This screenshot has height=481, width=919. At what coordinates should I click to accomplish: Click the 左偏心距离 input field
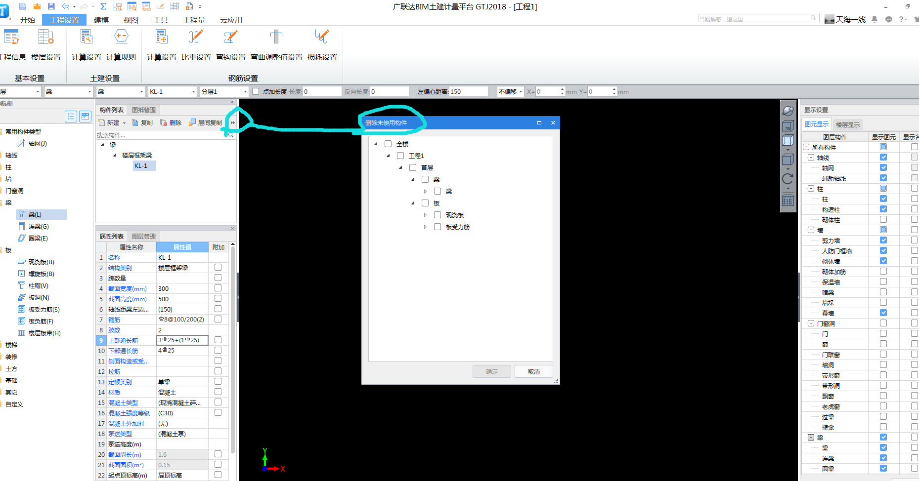(469, 91)
